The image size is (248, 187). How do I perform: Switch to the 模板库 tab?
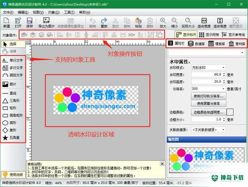(216, 43)
